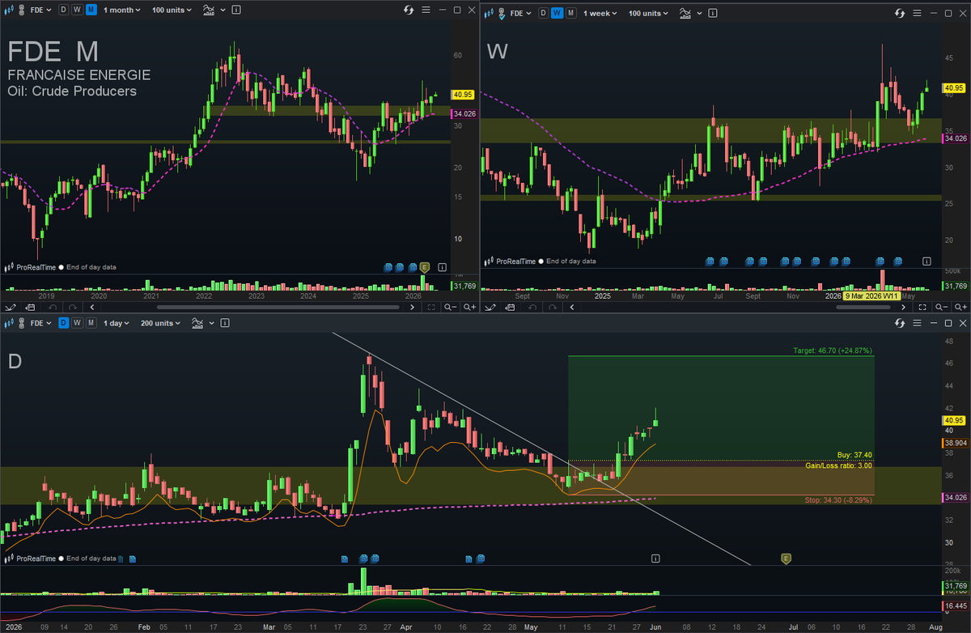Open the '200 units' dropdown
This screenshot has width=971, height=633.
click(160, 323)
